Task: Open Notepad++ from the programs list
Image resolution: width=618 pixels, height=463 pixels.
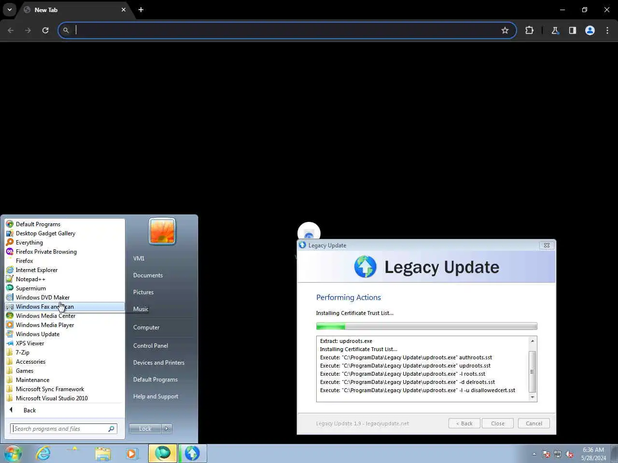Action: 65,279
